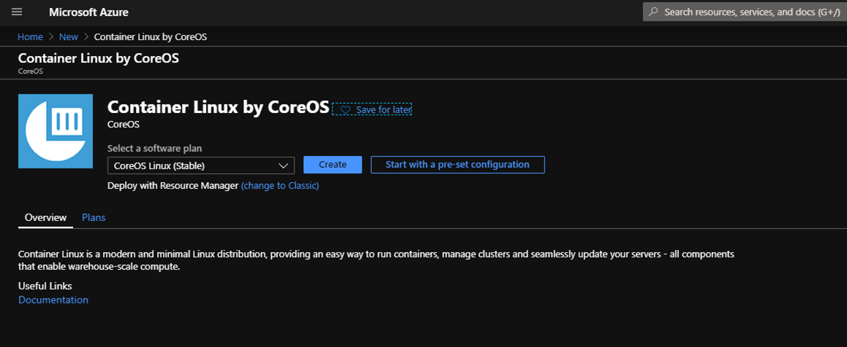
Task: Click the large Container Linux by CoreOS heading
Action: click(x=219, y=106)
